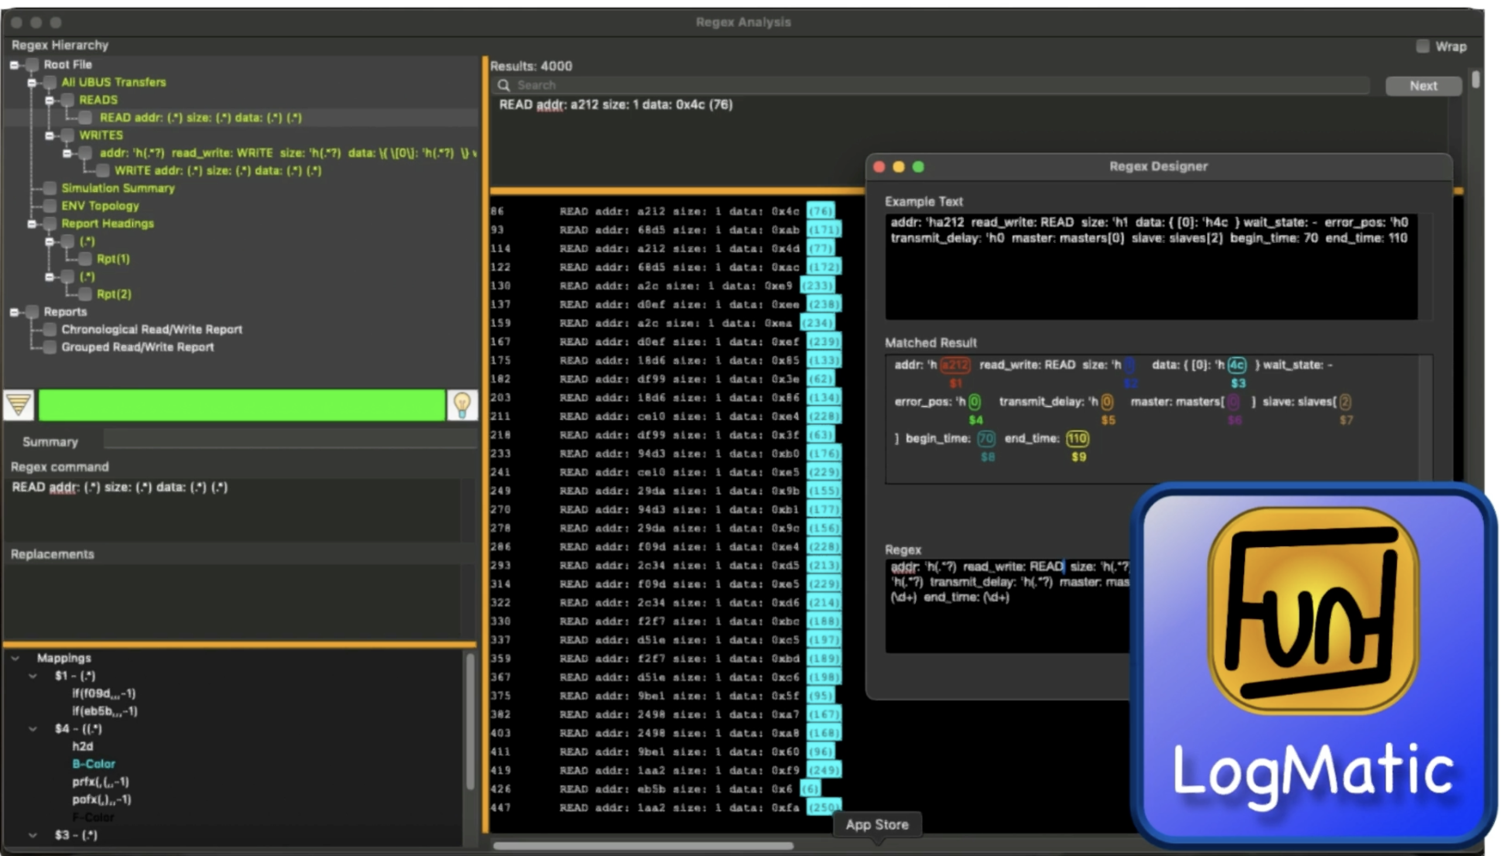The width and height of the screenshot is (1501, 856).
Task: Click the 110 $9 end_time match
Action: pos(1077,439)
